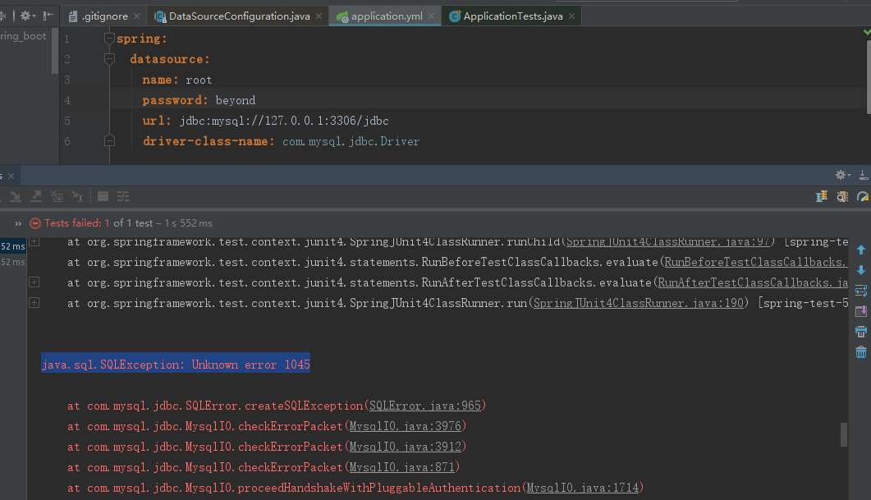Click fold end marker at driver-class-name line
Viewport: 871px width, 500px height.
[x=109, y=141]
